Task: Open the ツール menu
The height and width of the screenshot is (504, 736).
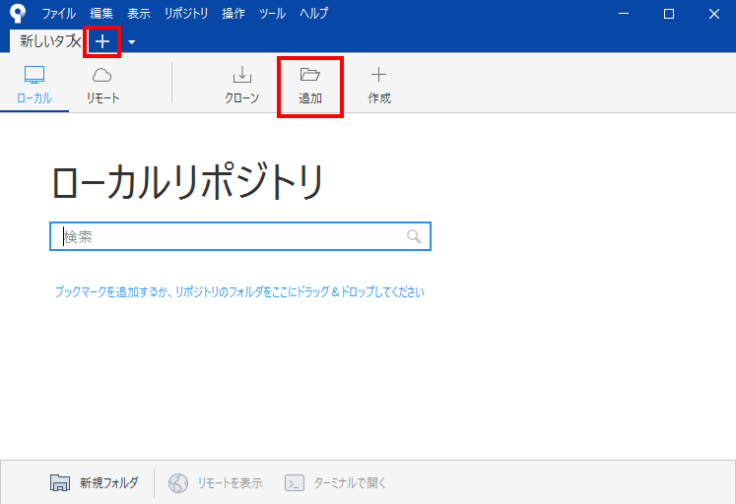Action: click(x=272, y=13)
